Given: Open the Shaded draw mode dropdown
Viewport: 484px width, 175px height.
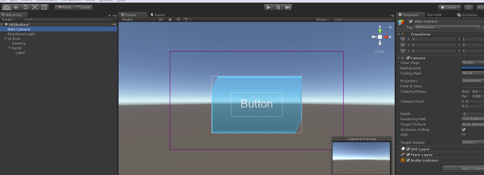Looking at the screenshot, I should coord(138,19).
